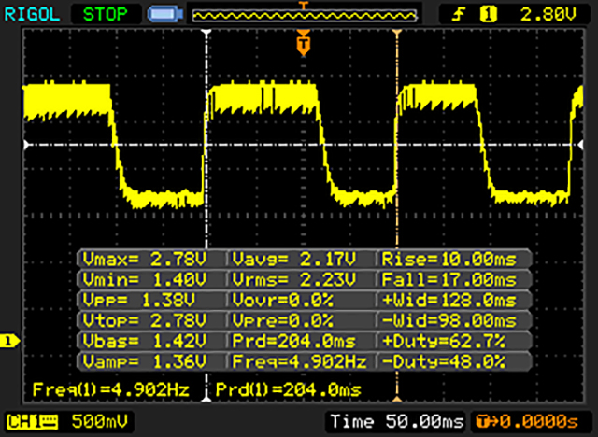
Task: Click the +Wid=128.0ms measurement
Action: click(448, 301)
